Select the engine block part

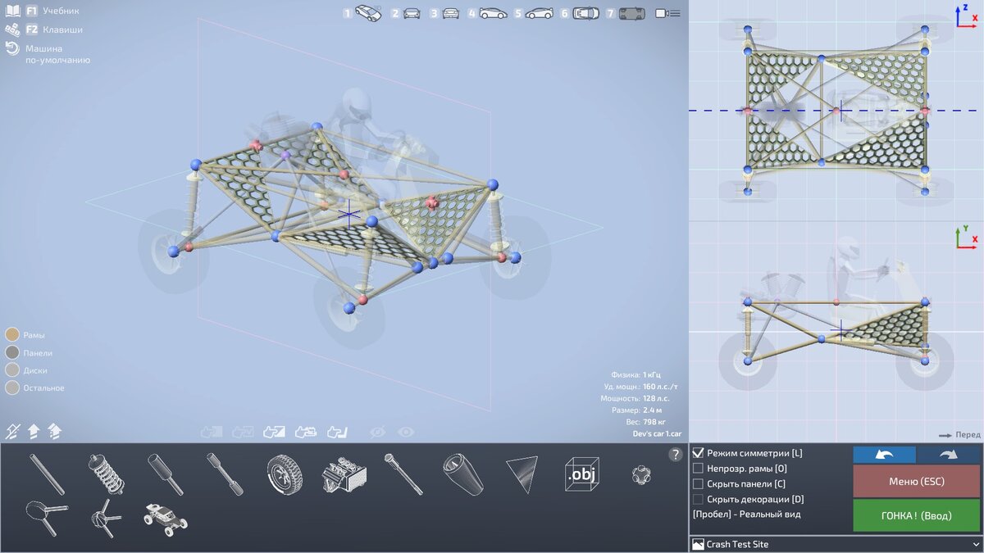tap(344, 474)
